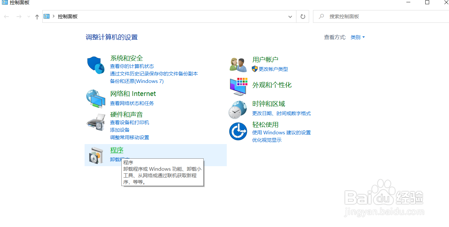Open 查看设备和打印机 link
Screen dimensions: 449x227
pos(129,122)
